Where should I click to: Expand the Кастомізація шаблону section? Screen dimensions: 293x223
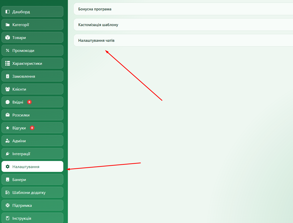pyautogui.click(x=183, y=25)
